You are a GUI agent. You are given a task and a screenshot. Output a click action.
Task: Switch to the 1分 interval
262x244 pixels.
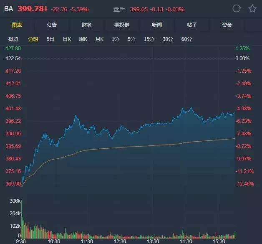116,39
